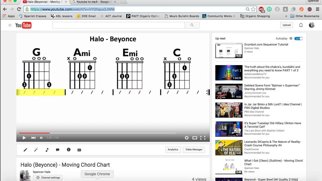Image resolution: width=322 pixels, height=181 pixels.
Task: Open Leonardo DiCaprio Crash Course thumbnail
Action: pyautogui.click(x=229, y=148)
